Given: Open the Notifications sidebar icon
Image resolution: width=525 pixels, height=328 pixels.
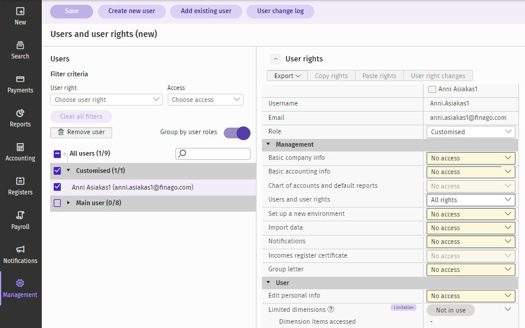Looking at the screenshot, I should [20, 249].
